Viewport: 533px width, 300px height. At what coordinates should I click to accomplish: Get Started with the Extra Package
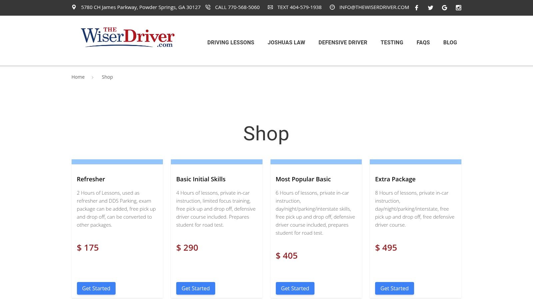394,288
